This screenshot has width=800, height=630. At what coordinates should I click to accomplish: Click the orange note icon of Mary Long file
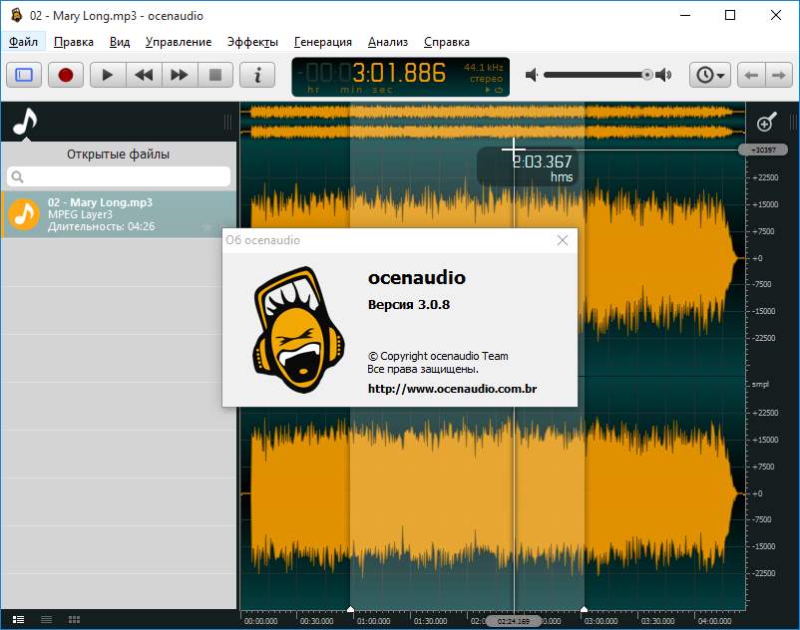pos(24,214)
